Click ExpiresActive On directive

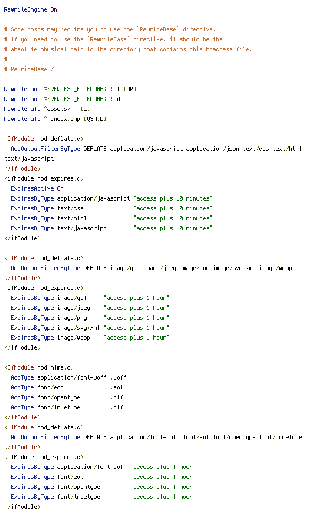click(x=37, y=188)
